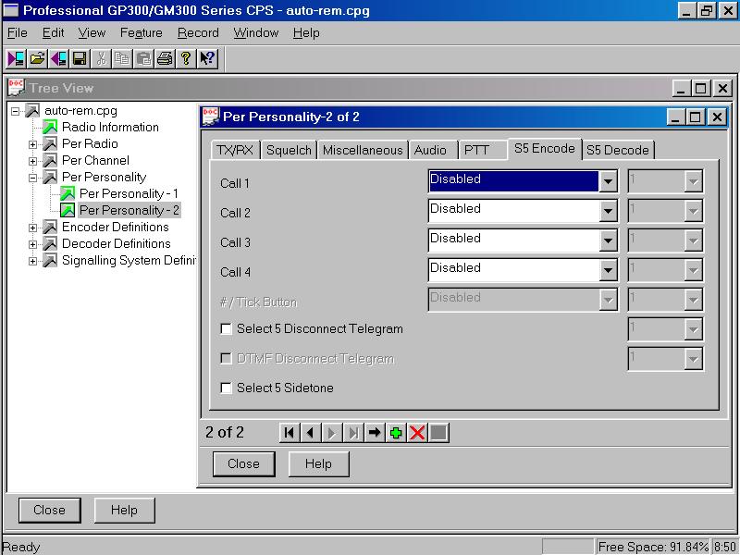Click the 'Free Space: 91.84%' status text
The image size is (740, 555).
653,547
